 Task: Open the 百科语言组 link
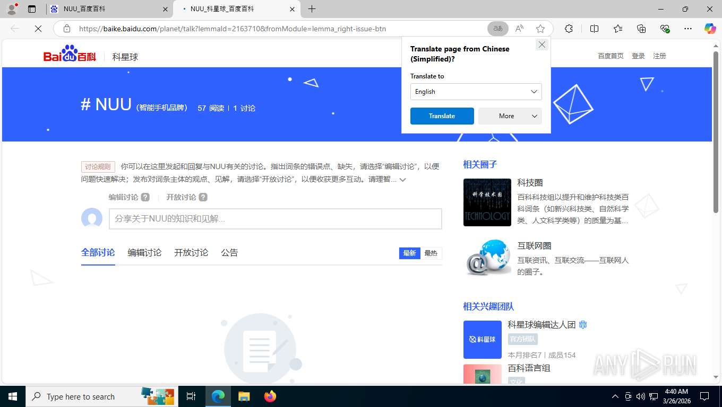click(529, 368)
